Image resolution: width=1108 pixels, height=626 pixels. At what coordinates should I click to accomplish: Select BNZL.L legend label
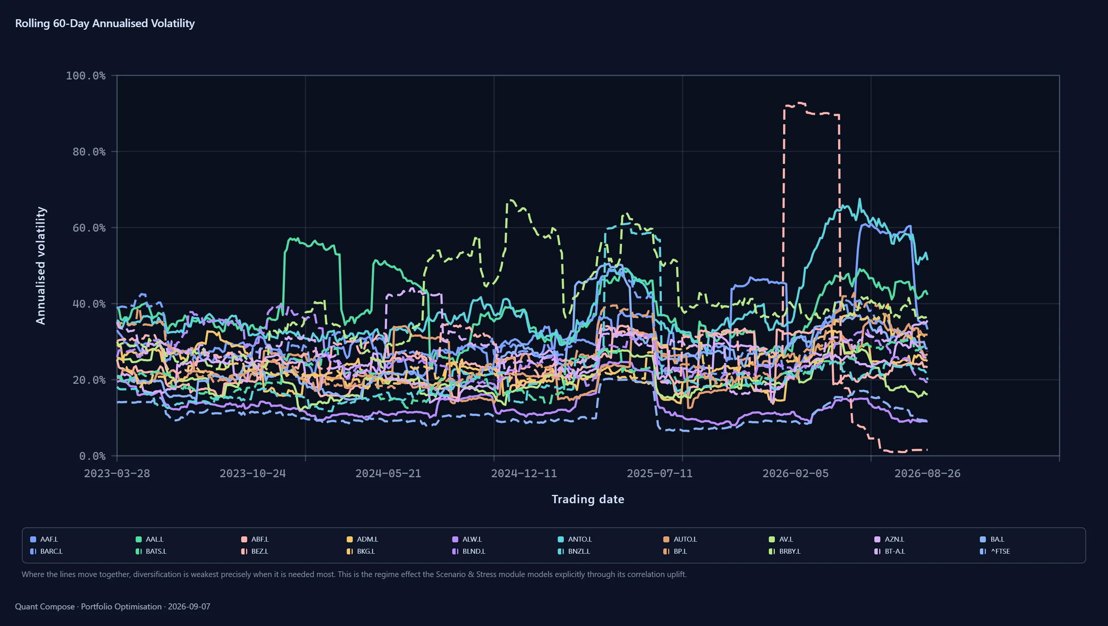579,551
